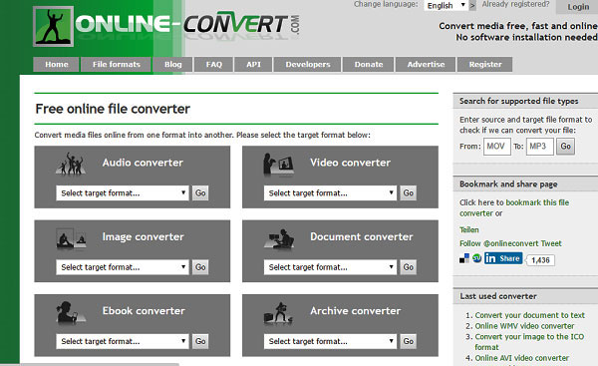Viewport: 598px width, 366px height.
Task: Open the Donate menu tab
Action: coord(369,65)
